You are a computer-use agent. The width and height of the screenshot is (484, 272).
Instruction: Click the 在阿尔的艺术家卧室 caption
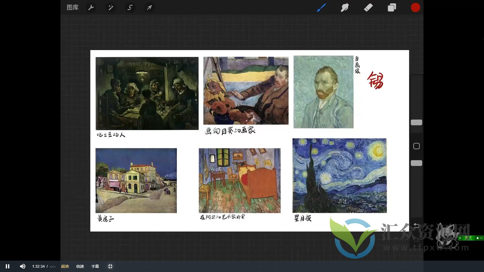pos(222,217)
